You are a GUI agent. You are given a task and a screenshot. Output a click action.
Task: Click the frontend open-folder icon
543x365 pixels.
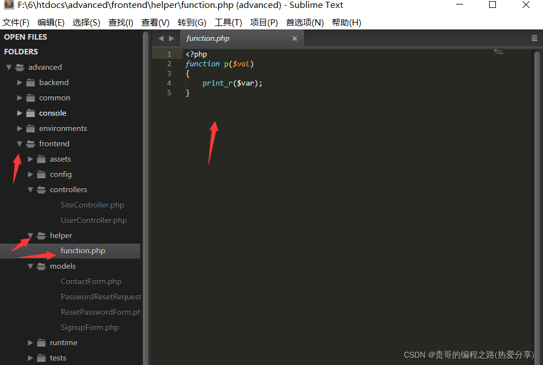coord(31,143)
